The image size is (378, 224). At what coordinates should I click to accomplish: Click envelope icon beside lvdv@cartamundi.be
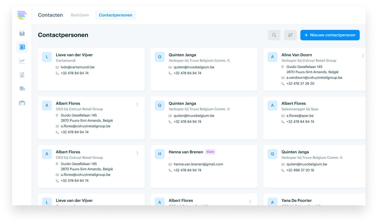(x=57, y=67)
